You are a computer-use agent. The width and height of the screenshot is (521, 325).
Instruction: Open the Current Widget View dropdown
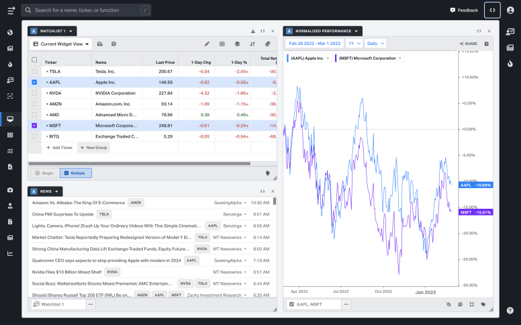point(61,44)
